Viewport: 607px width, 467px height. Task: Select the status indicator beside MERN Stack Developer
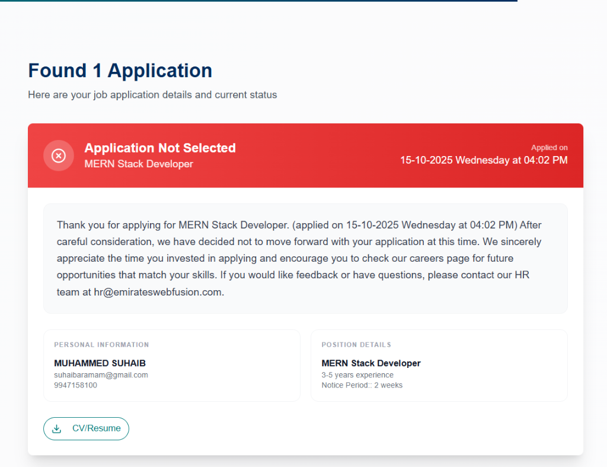click(x=58, y=155)
